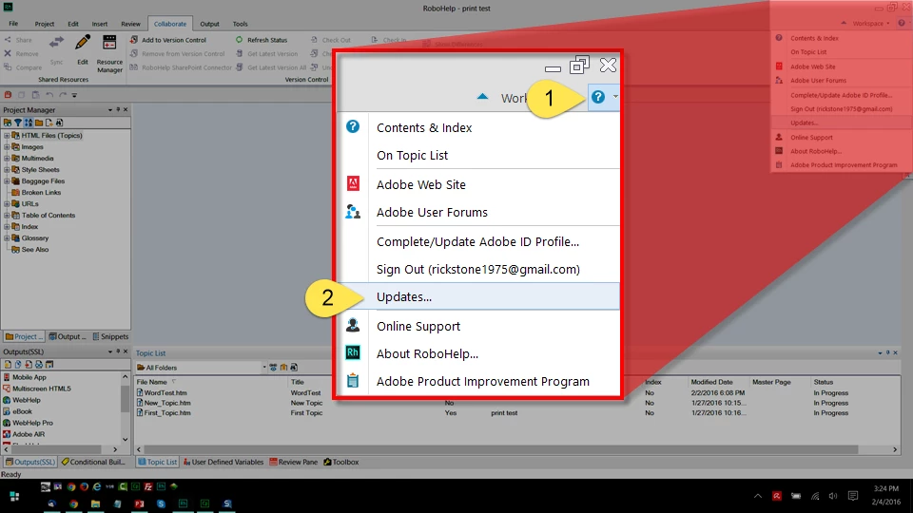
Task: Click the Share icon in the ribbon
Action: tap(8, 40)
